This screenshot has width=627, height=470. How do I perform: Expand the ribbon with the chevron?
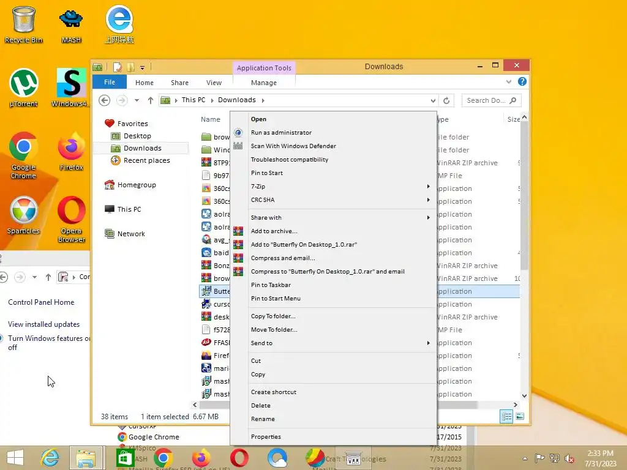click(x=509, y=81)
